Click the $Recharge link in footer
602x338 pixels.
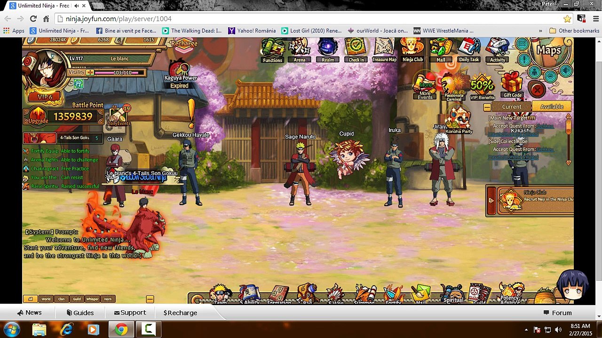tap(180, 313)
